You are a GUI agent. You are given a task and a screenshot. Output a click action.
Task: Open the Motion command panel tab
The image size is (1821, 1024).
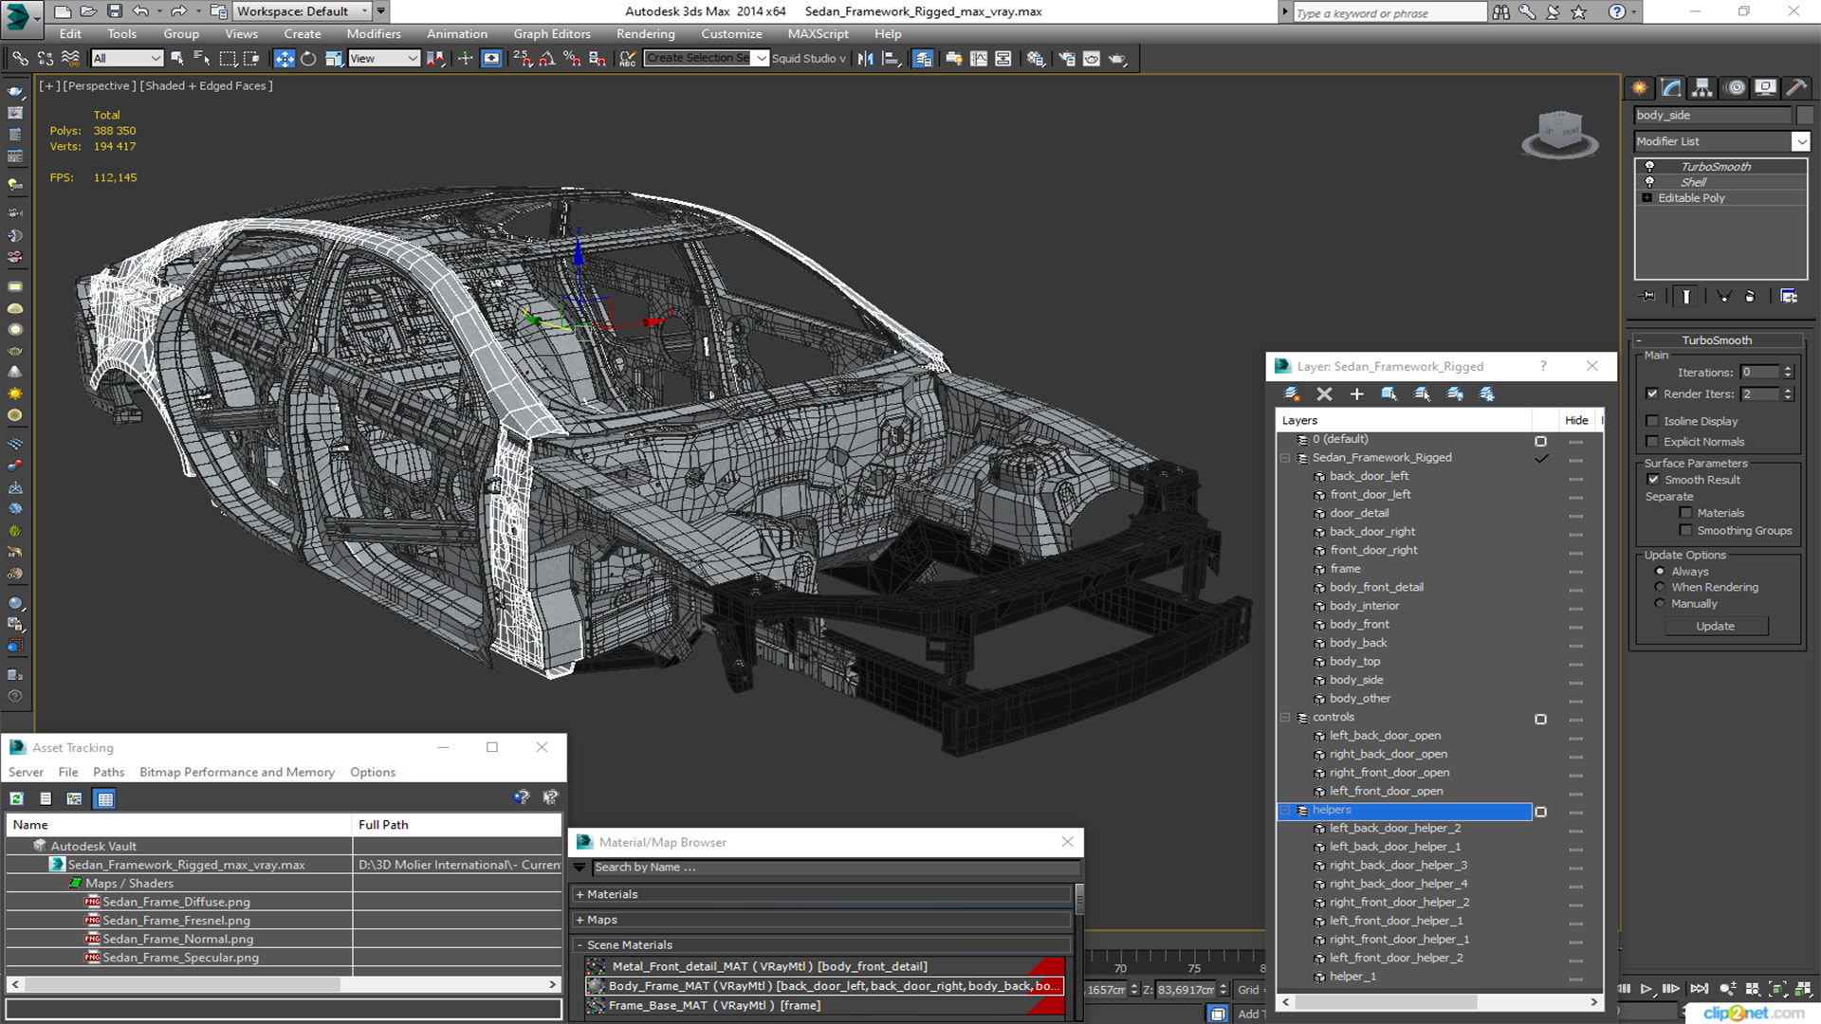[x=1736, y=88]
